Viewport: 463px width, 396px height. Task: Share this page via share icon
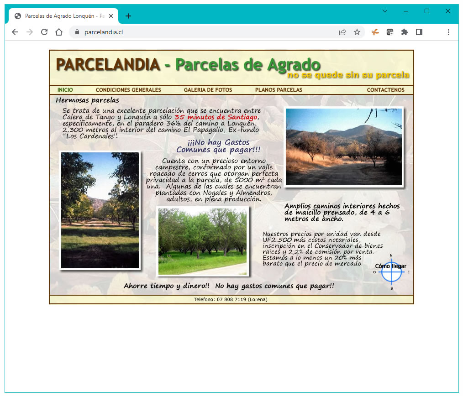point(342,32)
